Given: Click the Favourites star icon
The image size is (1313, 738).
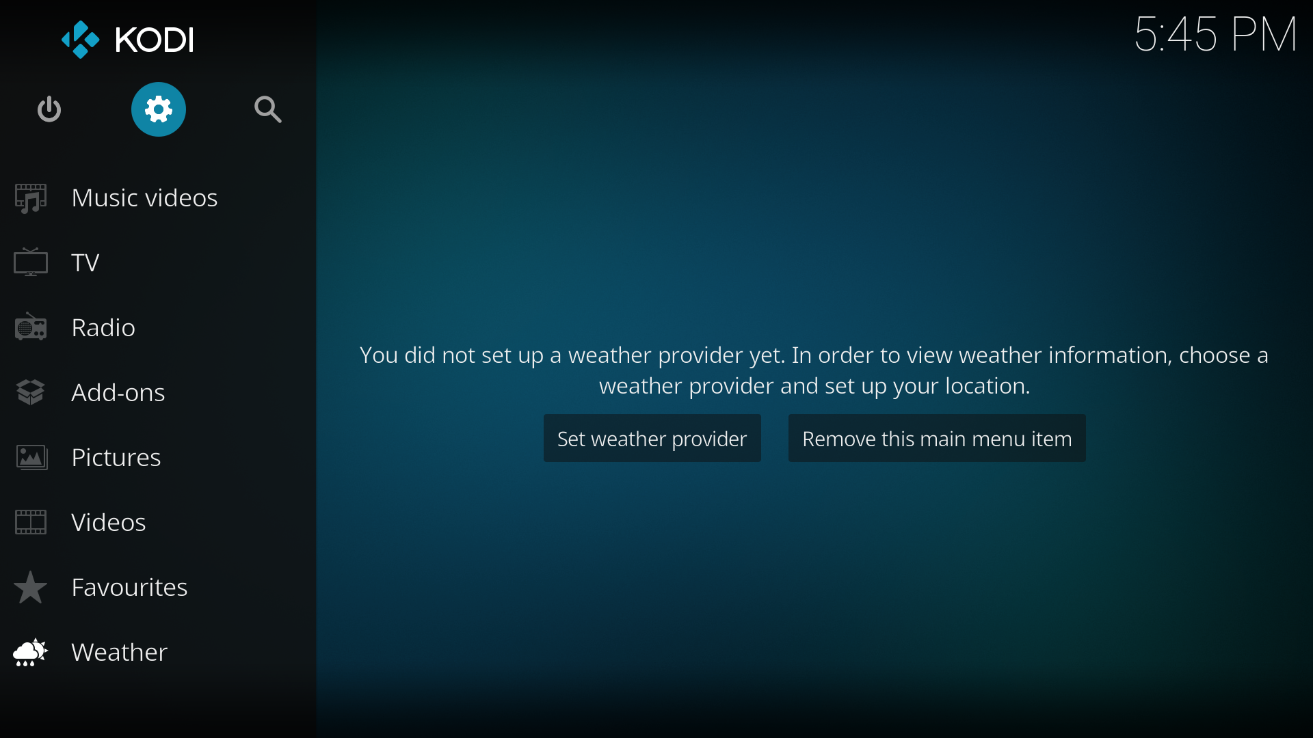Looking at the screenshot, I should click(x=31, y=588).
